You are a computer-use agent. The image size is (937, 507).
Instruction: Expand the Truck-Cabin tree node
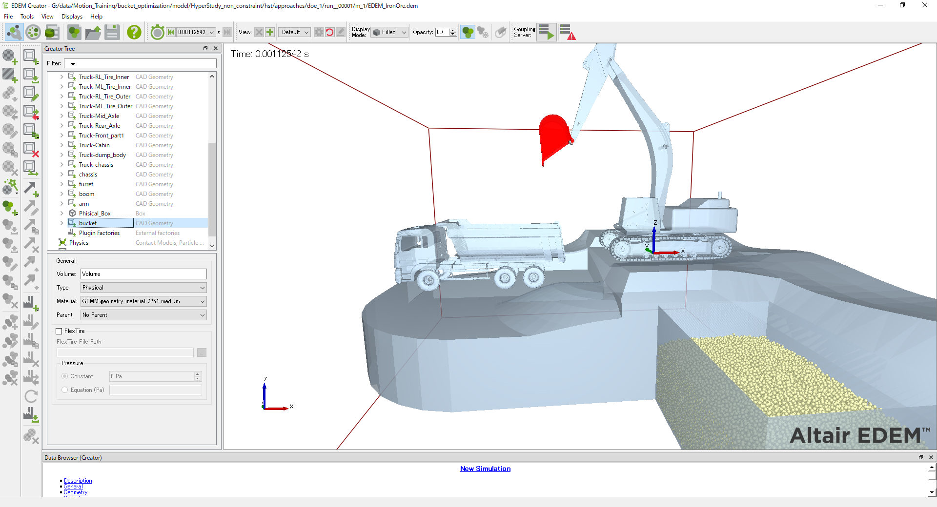pos(61,145)
